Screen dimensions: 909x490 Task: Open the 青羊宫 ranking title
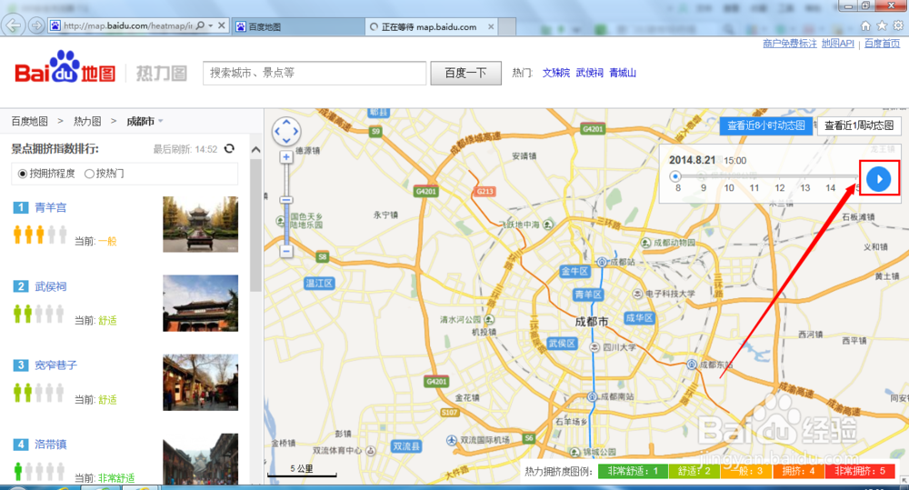(50, 207)
